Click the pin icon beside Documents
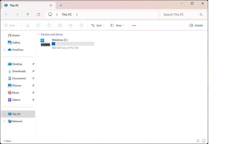 (33, 78)
